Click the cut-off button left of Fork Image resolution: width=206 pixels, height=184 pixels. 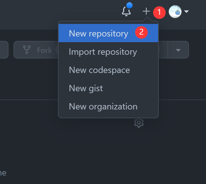coord(4,50)
